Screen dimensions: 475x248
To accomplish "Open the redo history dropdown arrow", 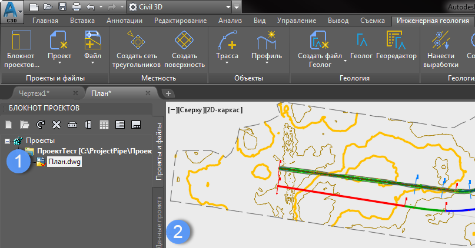I will [122, 6].
